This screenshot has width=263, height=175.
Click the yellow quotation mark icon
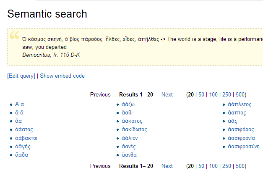click(14, 36)
